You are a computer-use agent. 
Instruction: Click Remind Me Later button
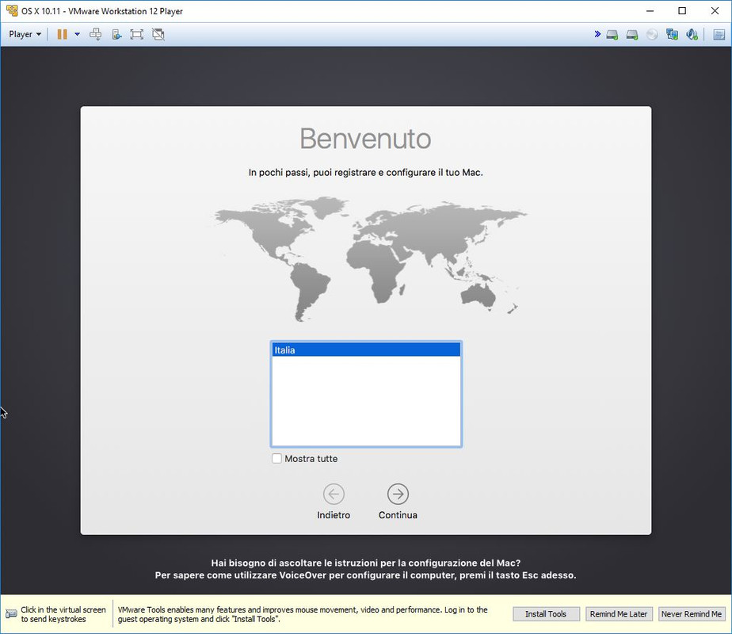[x=619, y=614]
